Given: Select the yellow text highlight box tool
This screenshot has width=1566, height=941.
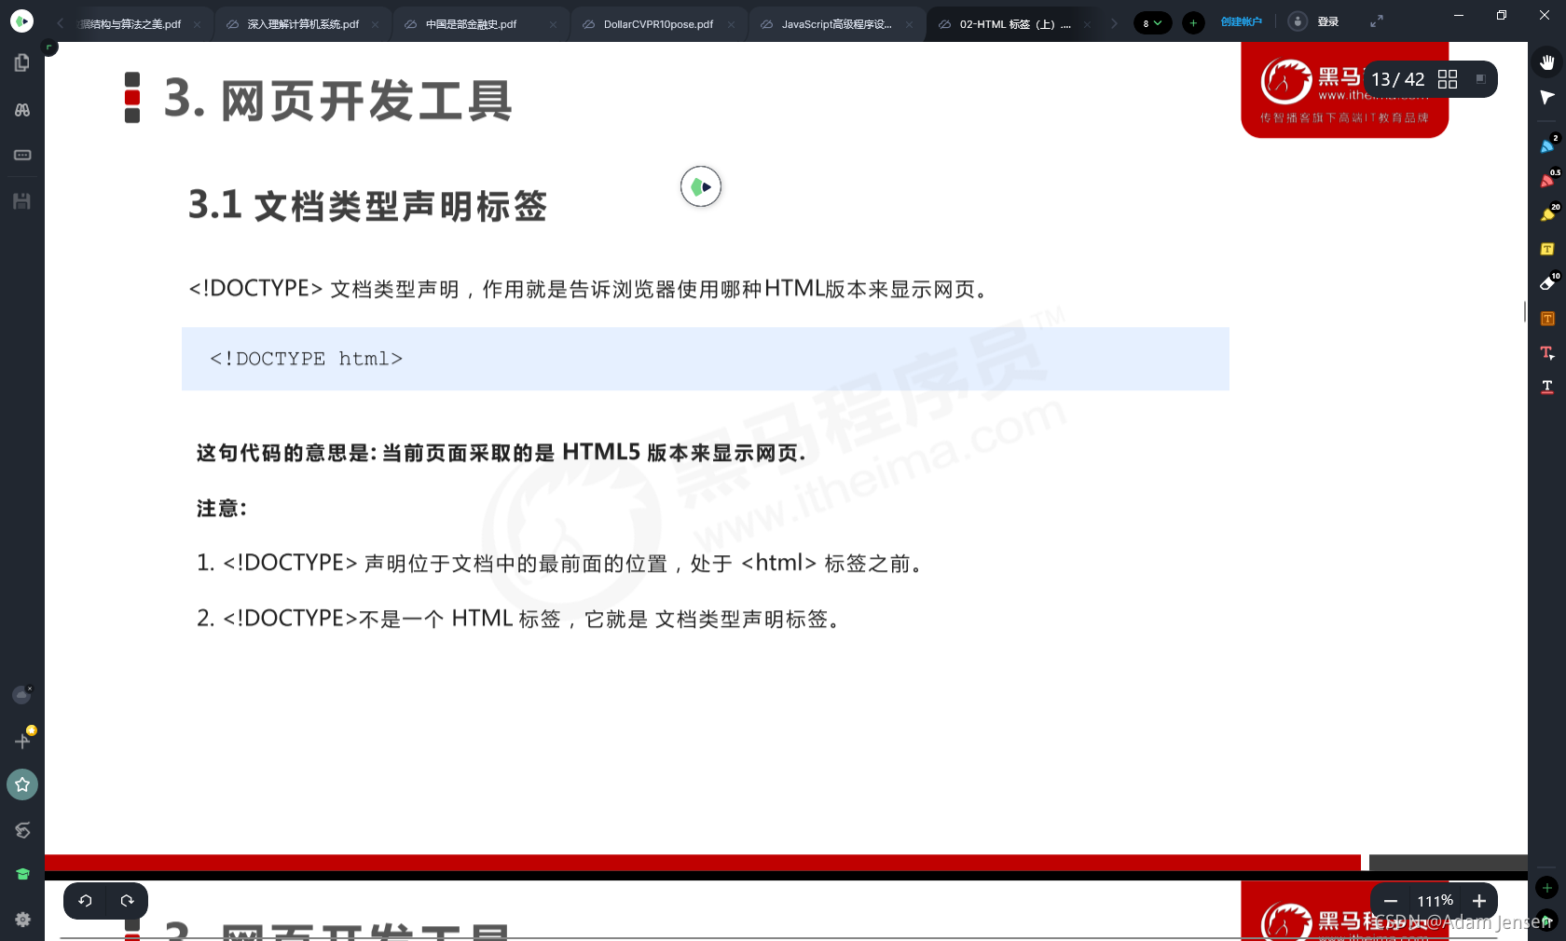Looking at the screenshot, I should (x=1547, y=249).
